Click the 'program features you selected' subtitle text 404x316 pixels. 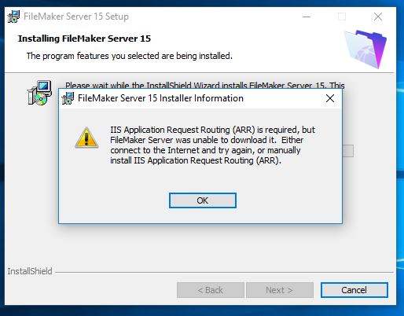tap(130, 56)
